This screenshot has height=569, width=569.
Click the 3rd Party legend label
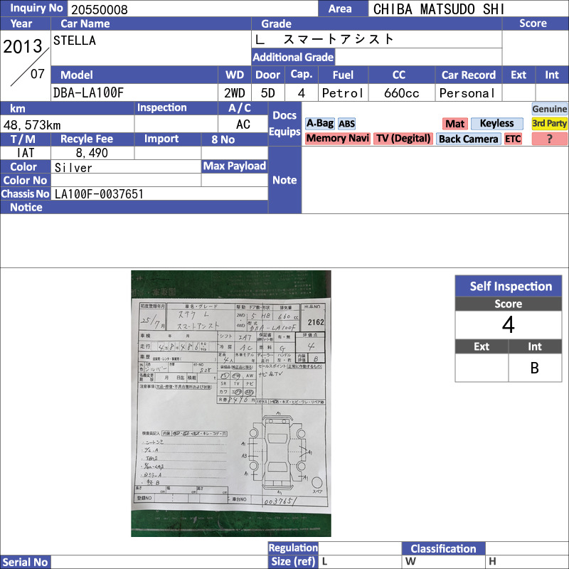tap(549, 124)
